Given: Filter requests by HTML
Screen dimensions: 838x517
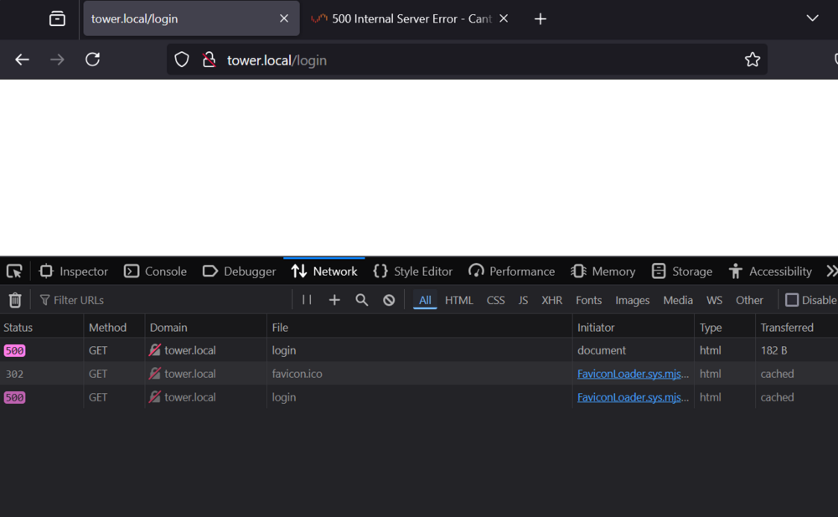Looking at the screenshot, I should coord(459,301).
